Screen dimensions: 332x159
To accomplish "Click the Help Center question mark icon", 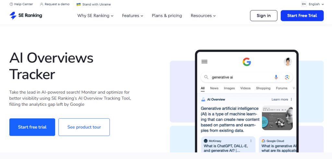I will (11, 4).
